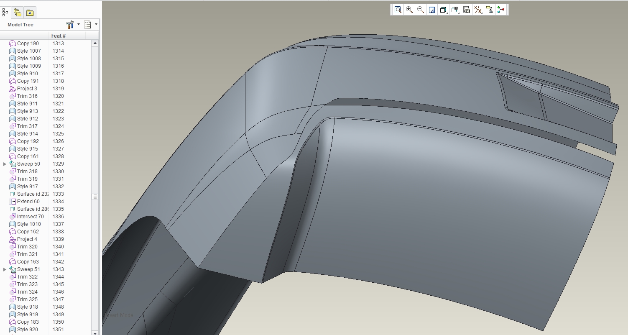Viewport: 628px width, 335px height.
Task: Click the Surface id 232 icon
Action: coord(13,194)
